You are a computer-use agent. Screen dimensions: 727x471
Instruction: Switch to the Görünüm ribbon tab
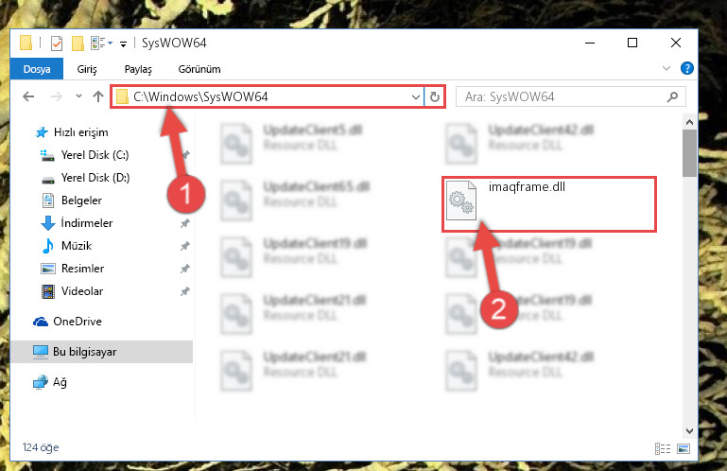(x=199, y=69)
